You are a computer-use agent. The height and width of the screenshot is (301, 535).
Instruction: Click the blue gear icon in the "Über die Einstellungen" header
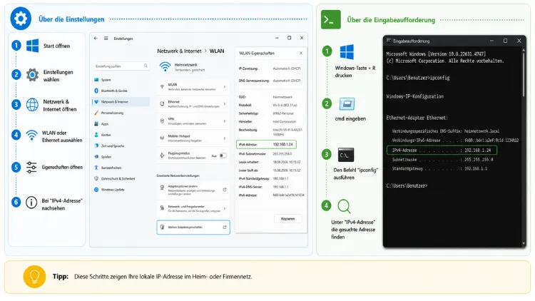[21, 19]
